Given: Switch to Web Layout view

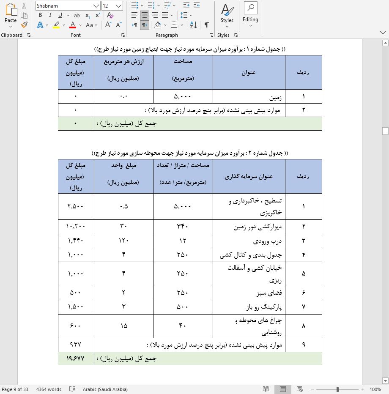Looking at the screenshot, I should (x=299, y=389).
